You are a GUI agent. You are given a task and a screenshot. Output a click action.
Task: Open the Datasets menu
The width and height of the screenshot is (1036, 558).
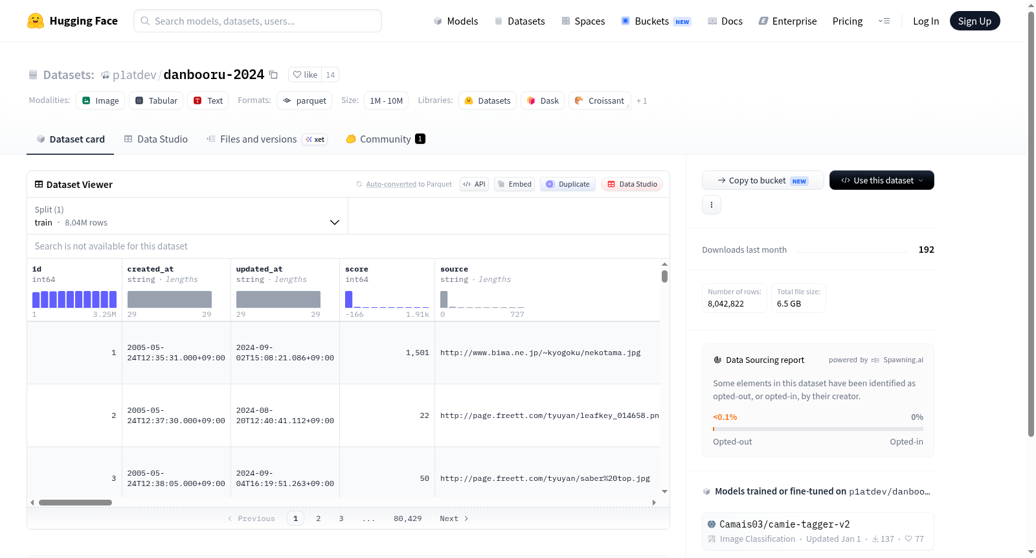(x=519, y=21)
